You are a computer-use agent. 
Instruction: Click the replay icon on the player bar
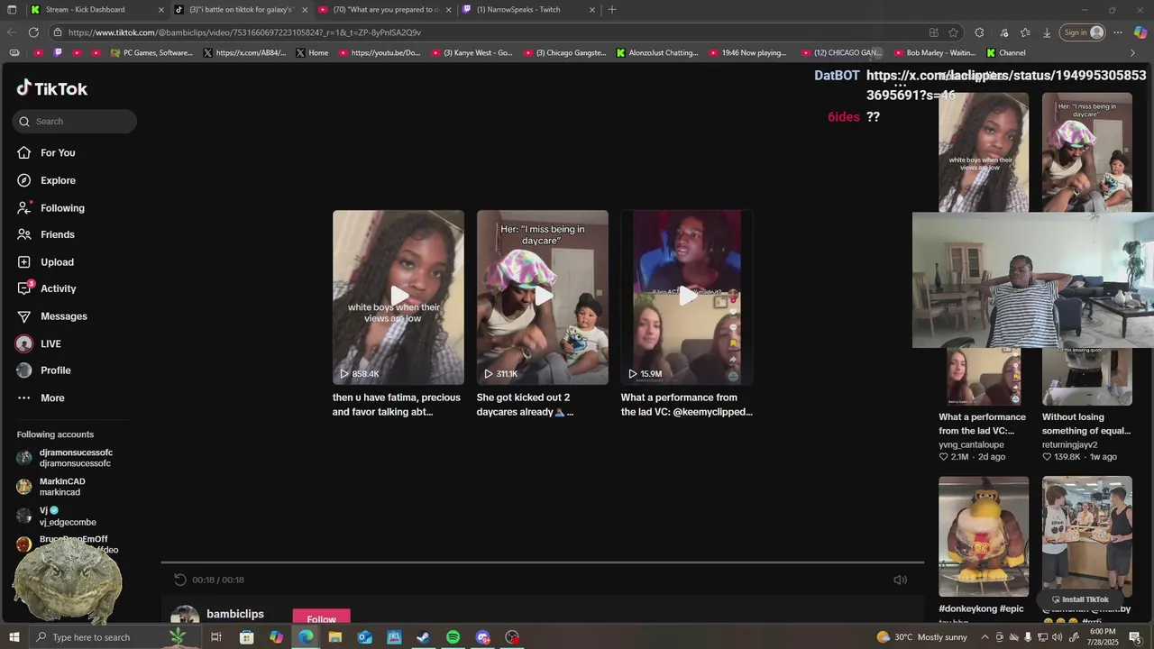coord(179,580)
